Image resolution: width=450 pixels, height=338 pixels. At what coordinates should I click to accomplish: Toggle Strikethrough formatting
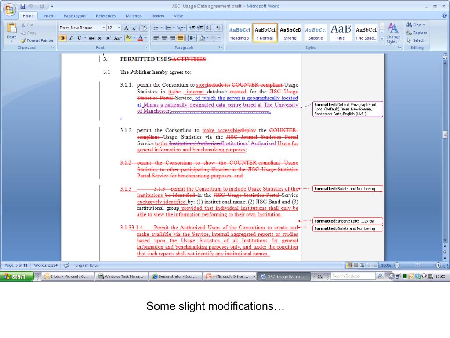91,38
